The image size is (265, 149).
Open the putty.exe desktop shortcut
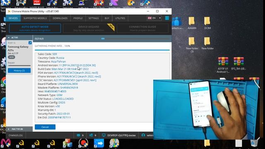tap(83, 4)
